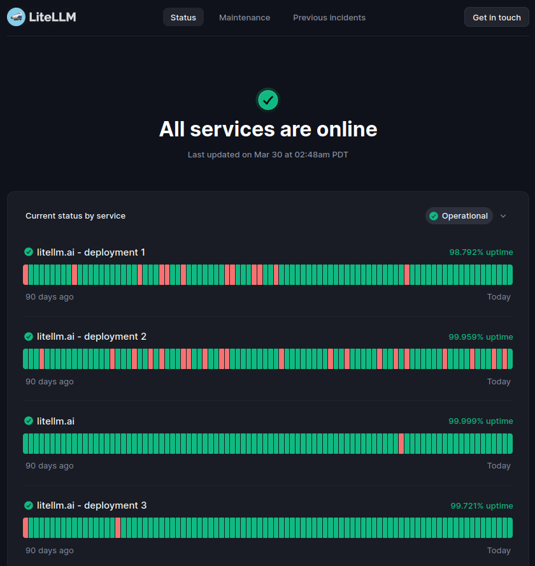Select litellm.ai - deployment 2 service name
The height and width of the screenshot is (566, 535).
(92, 337)
